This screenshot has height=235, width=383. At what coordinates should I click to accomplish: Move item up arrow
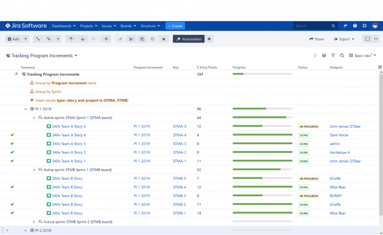point(71,39)
